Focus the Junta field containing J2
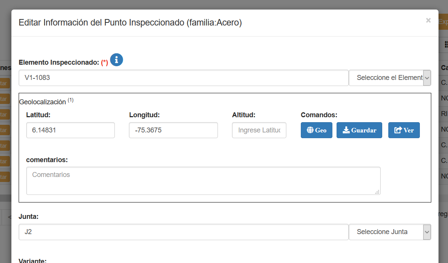The height and width of the screenshot is (263, 448). click(183, 232)
